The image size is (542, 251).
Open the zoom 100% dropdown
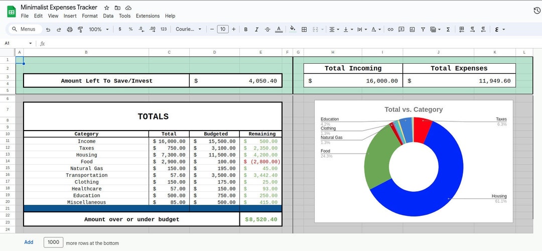pyautogui.click(x=98, y=30)
